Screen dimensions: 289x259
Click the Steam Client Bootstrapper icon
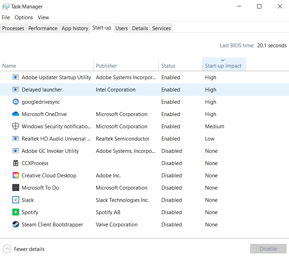click(x=15, y=225)
